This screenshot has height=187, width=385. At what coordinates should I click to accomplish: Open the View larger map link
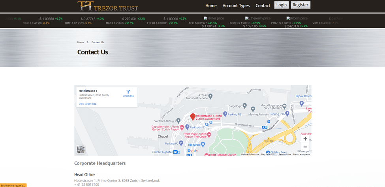(x=87, y=104)
